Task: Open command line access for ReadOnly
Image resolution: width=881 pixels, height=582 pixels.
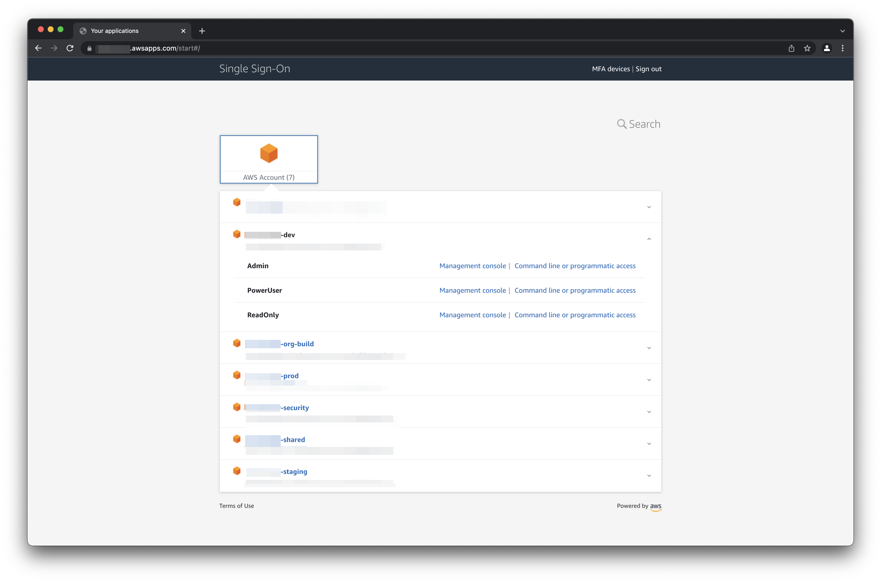Action: (575, 315)
